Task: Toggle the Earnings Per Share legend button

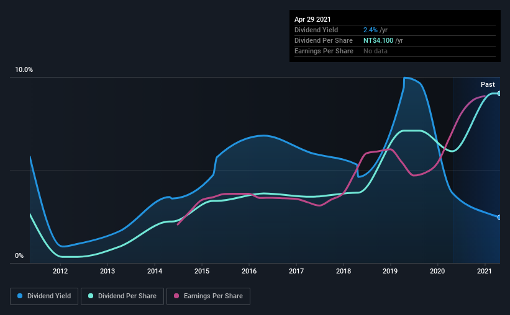Action: tap(208, 296)
